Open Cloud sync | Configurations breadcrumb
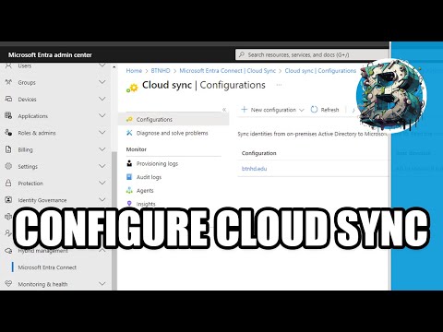This screenshot has height=332, width=443. (x=320, y=71)
